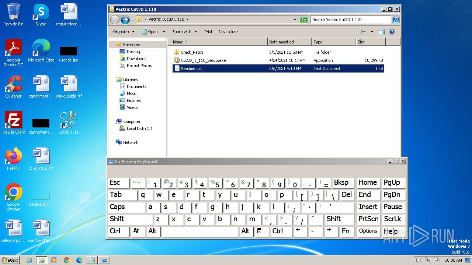Select the Crack_Patch folder

click(192, 52)
